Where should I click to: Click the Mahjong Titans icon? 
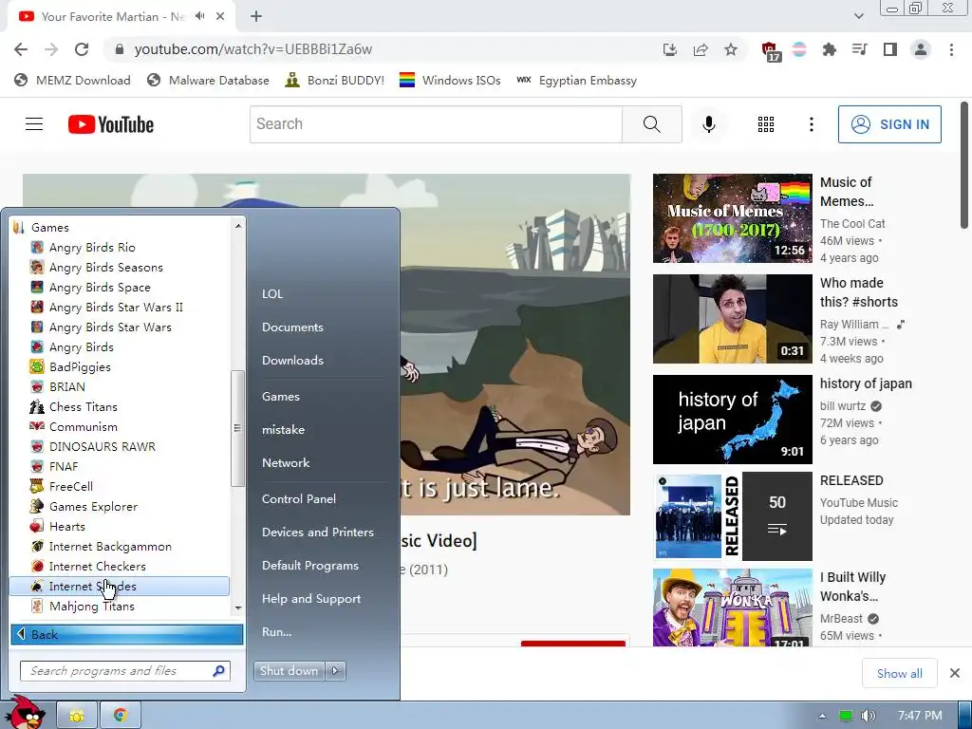coord(37,607)
